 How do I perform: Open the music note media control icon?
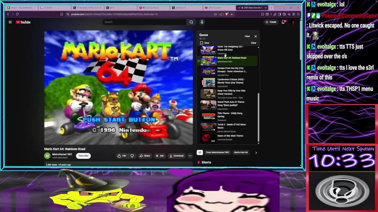coord(275,14)
